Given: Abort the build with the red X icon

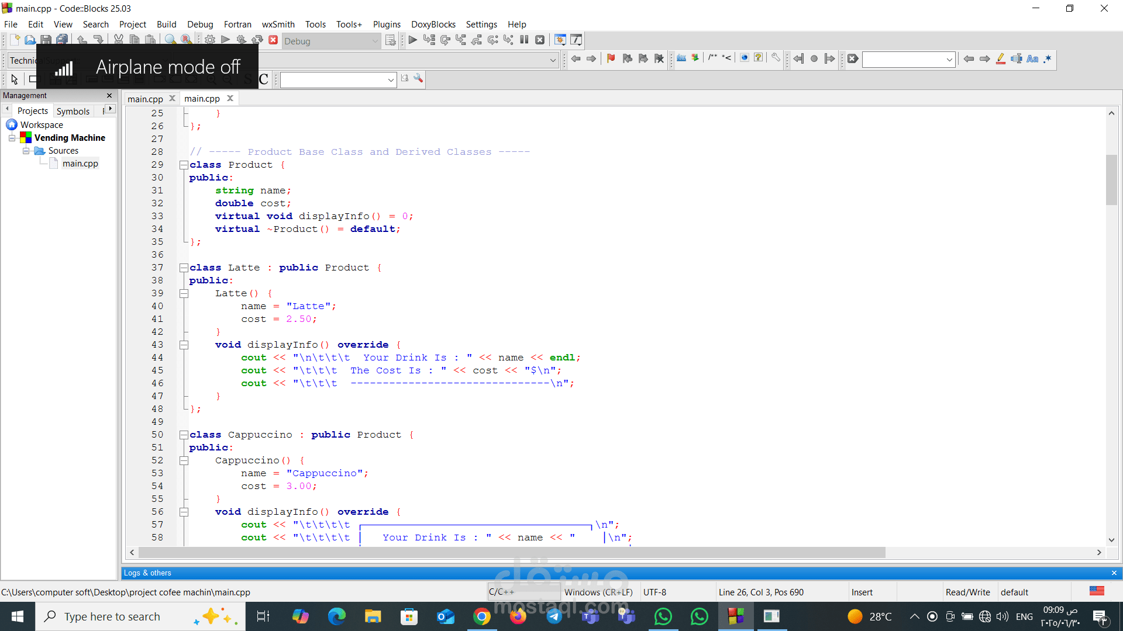Looking at the screenshot, I should point(273,40).
